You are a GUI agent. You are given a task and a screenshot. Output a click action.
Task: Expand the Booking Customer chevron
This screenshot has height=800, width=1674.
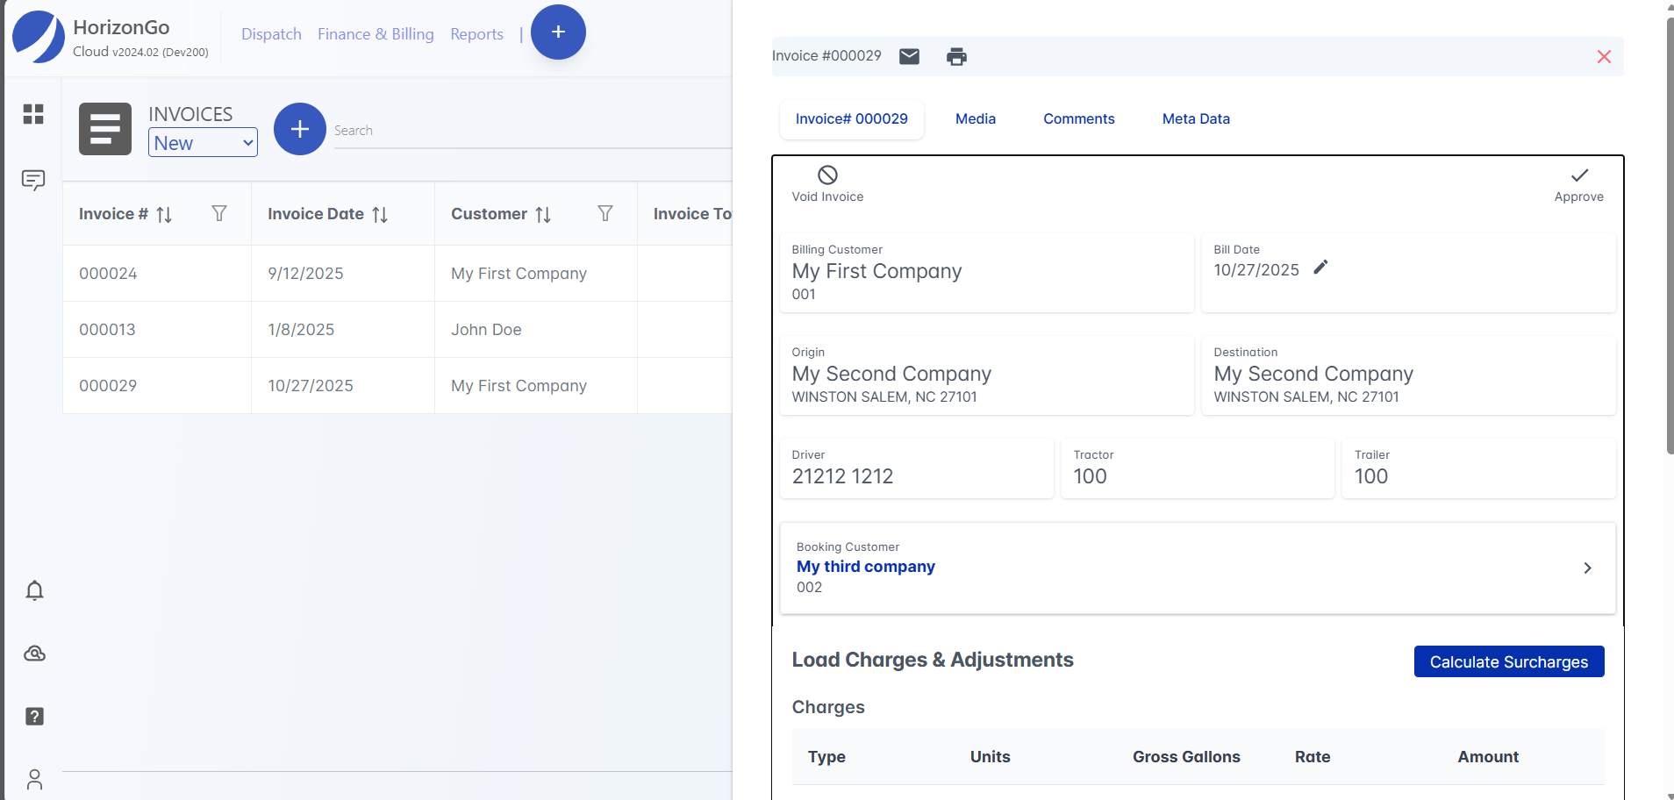1586,568
